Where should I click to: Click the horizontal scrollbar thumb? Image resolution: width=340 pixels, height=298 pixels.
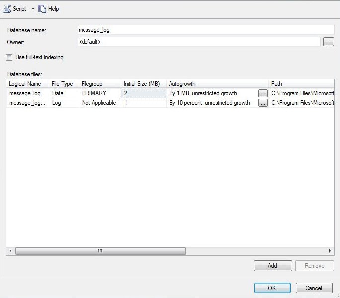tap(100, 251)
